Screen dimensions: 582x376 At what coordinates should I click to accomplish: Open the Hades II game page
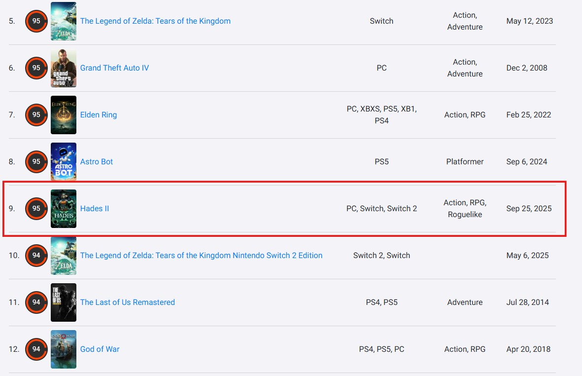pyautogui.click(x=94, y=208)
